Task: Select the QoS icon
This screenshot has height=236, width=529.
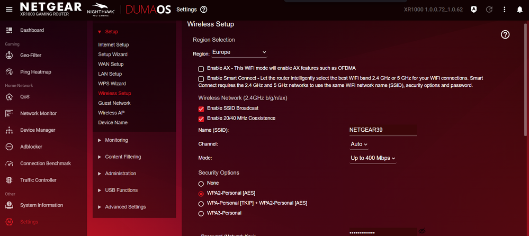Action: tap(10, 97)
